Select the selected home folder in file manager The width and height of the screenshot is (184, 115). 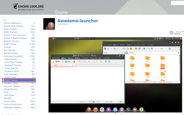(x=163, y=66)
